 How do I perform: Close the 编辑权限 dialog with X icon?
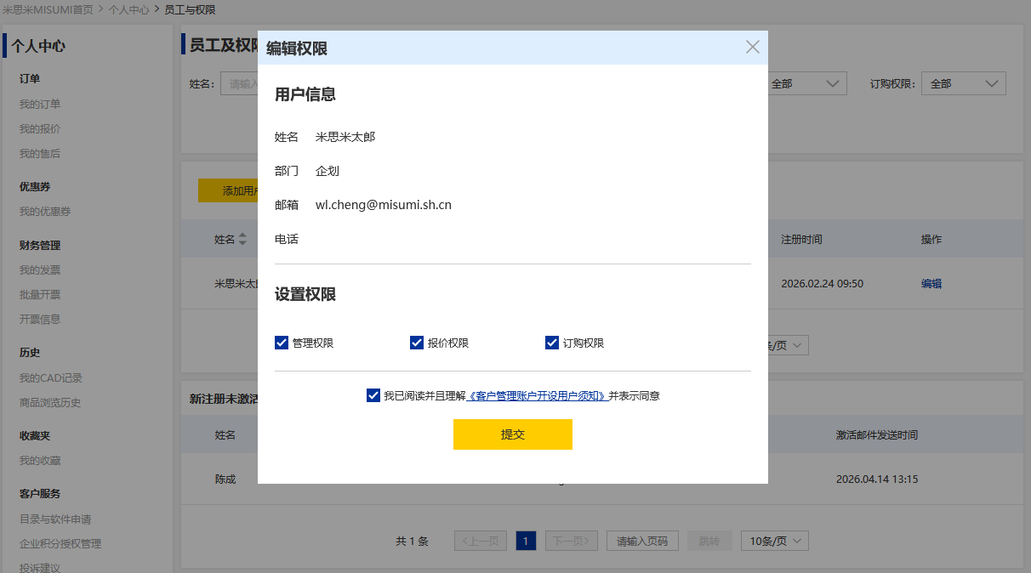click(752, 48)
